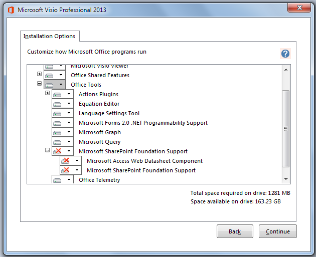Open install dropdown arrow for Microsoft Graph
The width and height of the screenshot is (316, 257).
69,132
